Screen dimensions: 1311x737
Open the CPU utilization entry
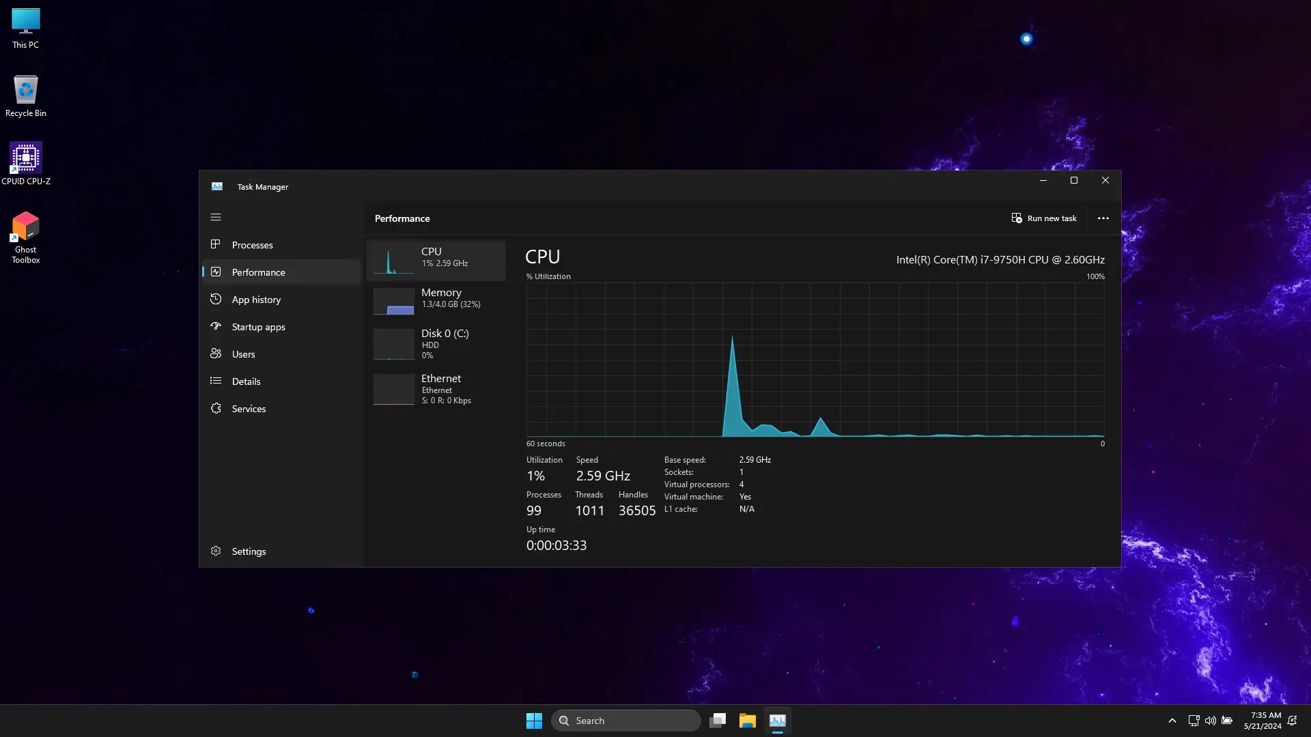436,259
